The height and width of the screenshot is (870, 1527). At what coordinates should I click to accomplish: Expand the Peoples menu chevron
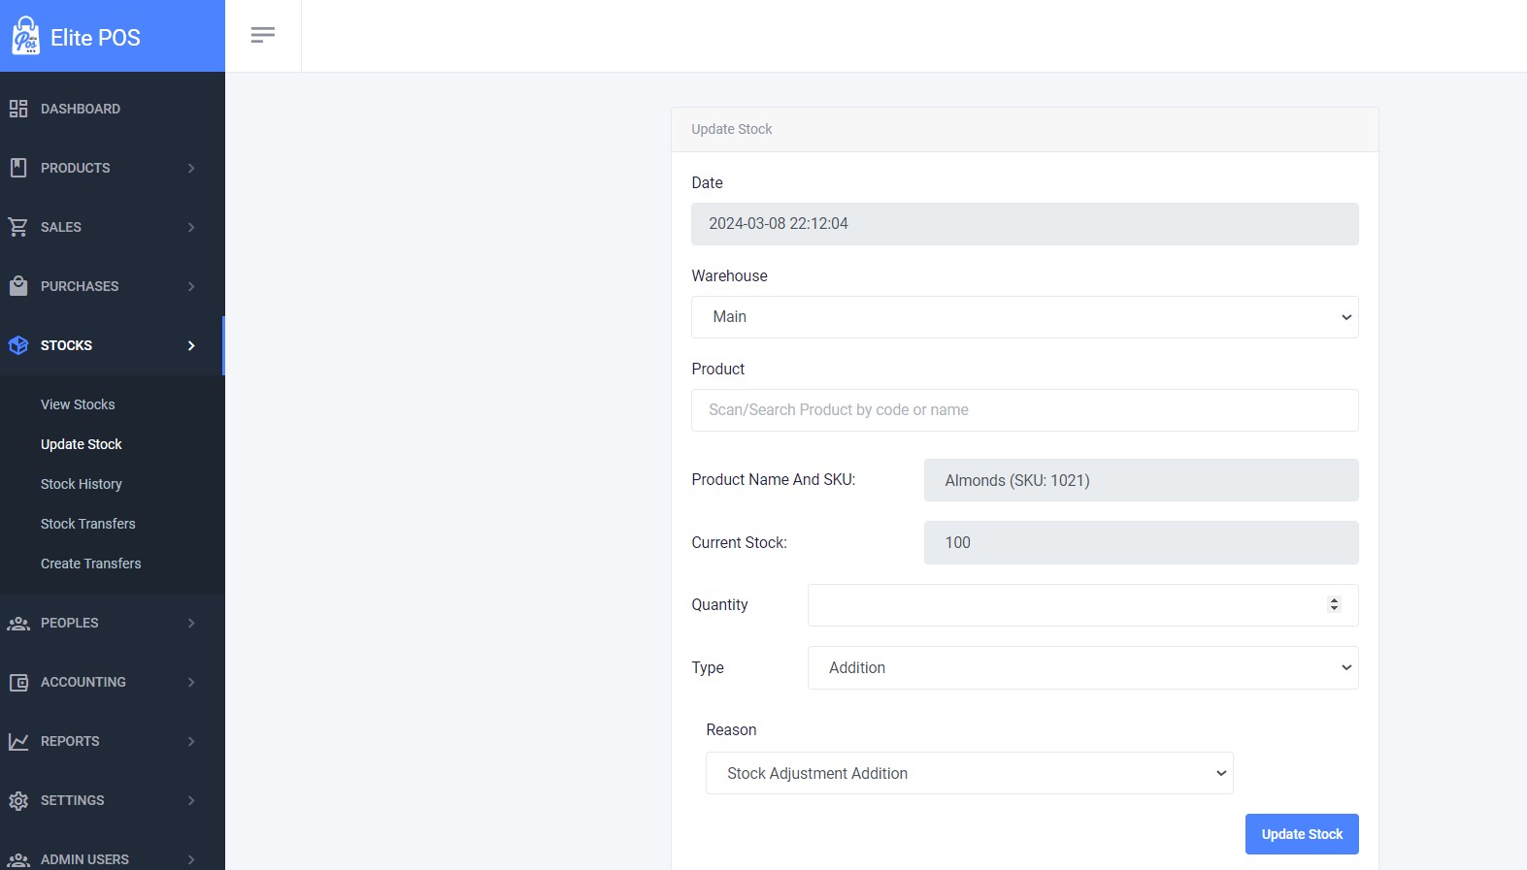point(191,623)
